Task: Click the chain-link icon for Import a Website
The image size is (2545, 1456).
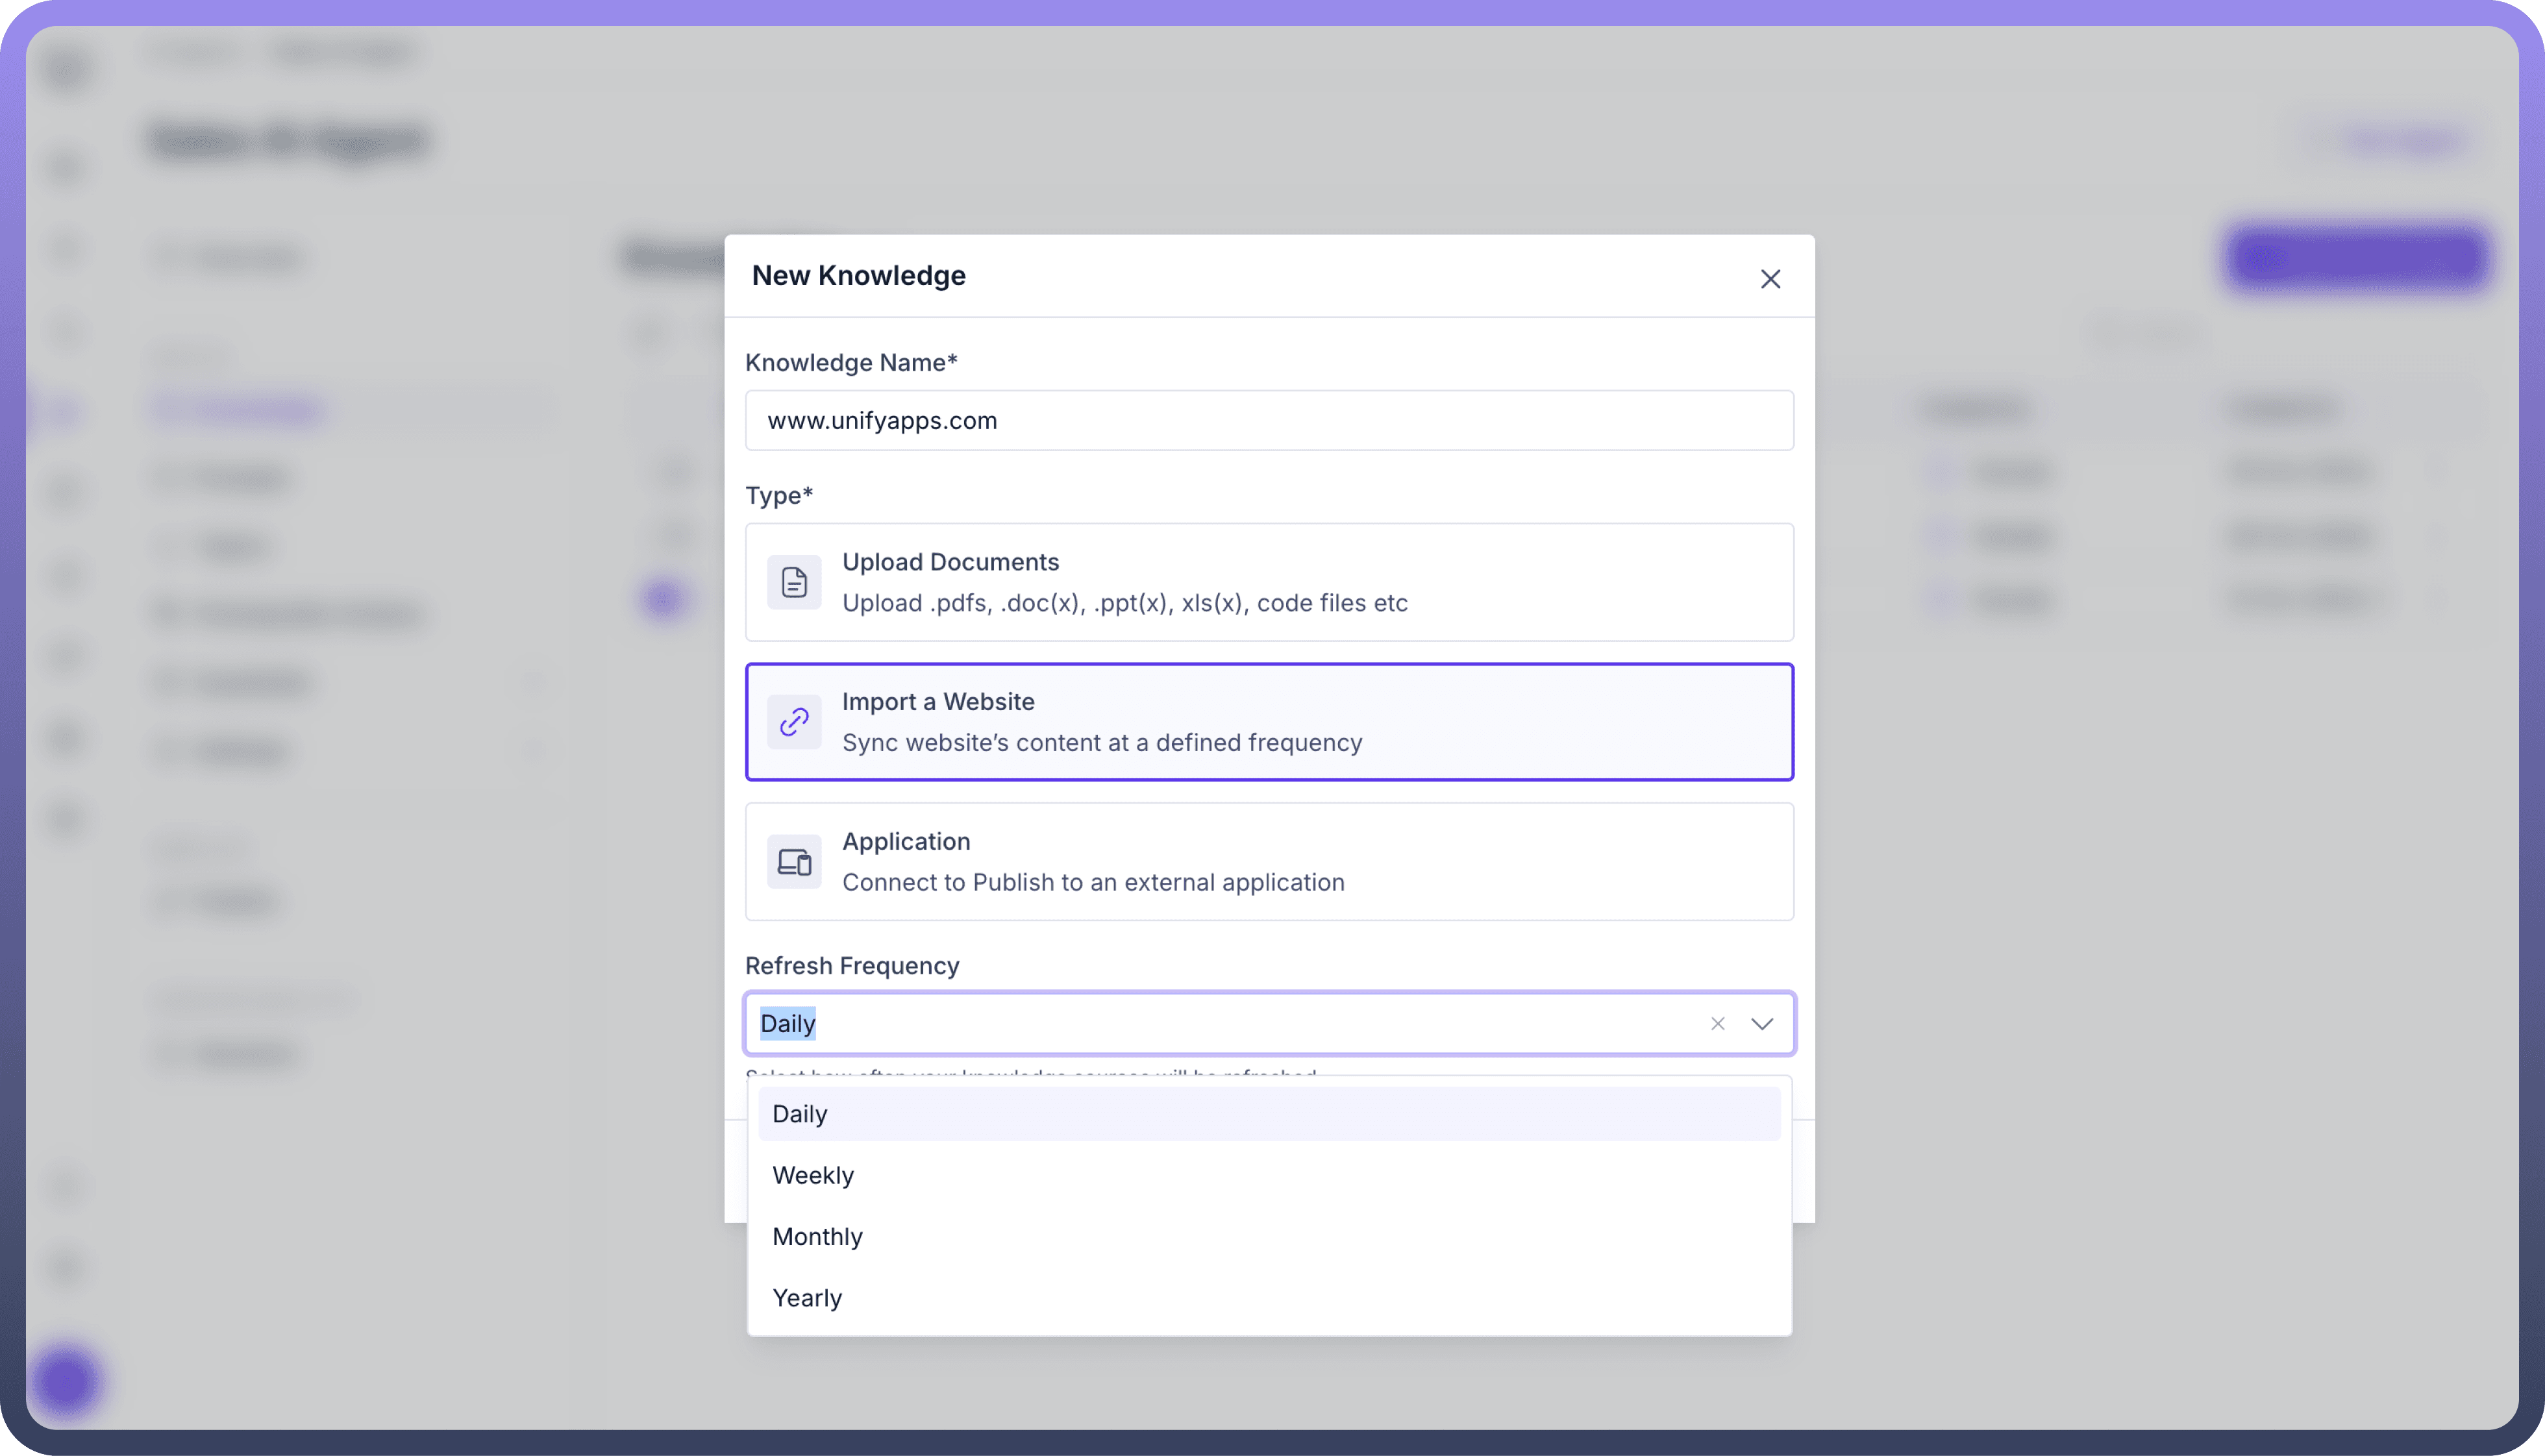Action: coord(794,722)
